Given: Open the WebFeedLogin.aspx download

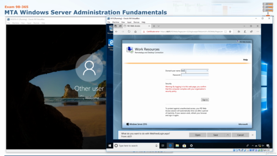Looking at the screenshot, I should coord(197,135).
